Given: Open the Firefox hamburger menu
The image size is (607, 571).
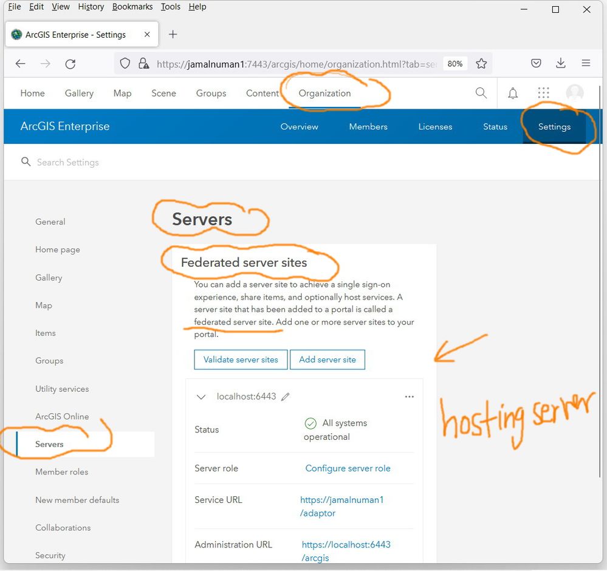Looking at the screenshot, I should click(x=586, y=63).
